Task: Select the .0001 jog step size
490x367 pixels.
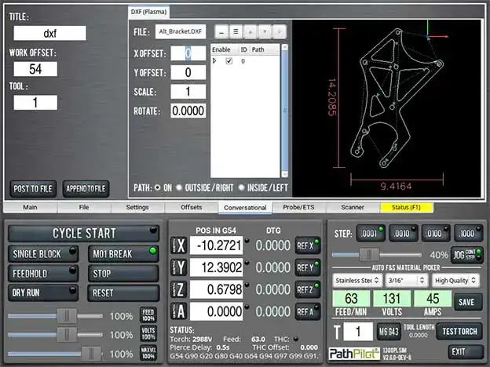Action: click(x=371, y=233)
